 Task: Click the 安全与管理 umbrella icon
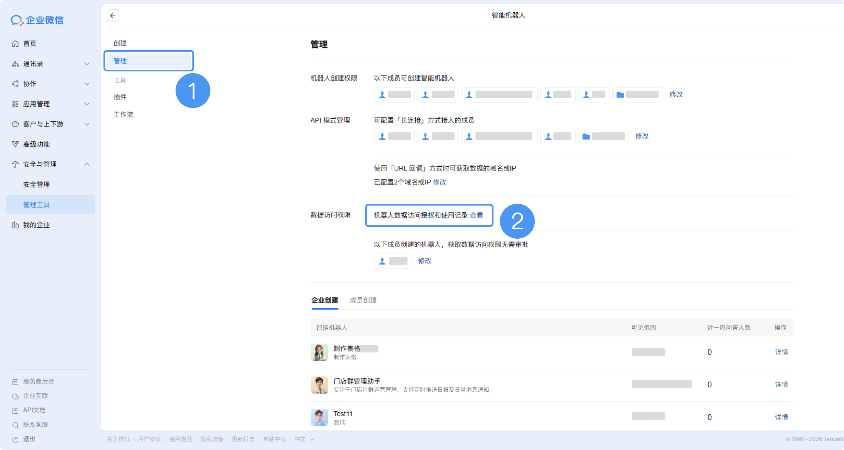[15, 164]
